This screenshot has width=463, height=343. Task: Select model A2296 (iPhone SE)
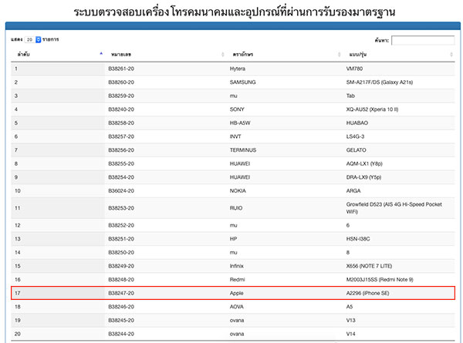coord(367,293)
